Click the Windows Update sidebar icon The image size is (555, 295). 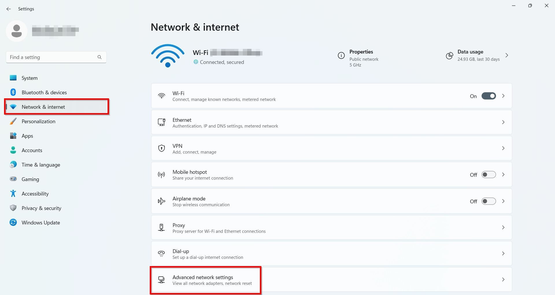tap(13, 222)
